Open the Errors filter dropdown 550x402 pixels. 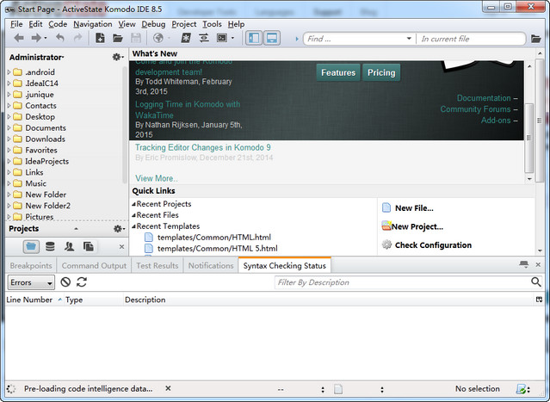pos(31,282)
